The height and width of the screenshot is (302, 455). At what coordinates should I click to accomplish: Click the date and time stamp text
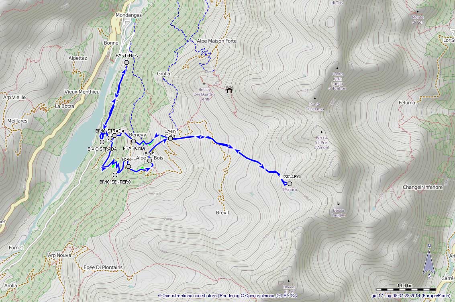(x=411, y=296)
